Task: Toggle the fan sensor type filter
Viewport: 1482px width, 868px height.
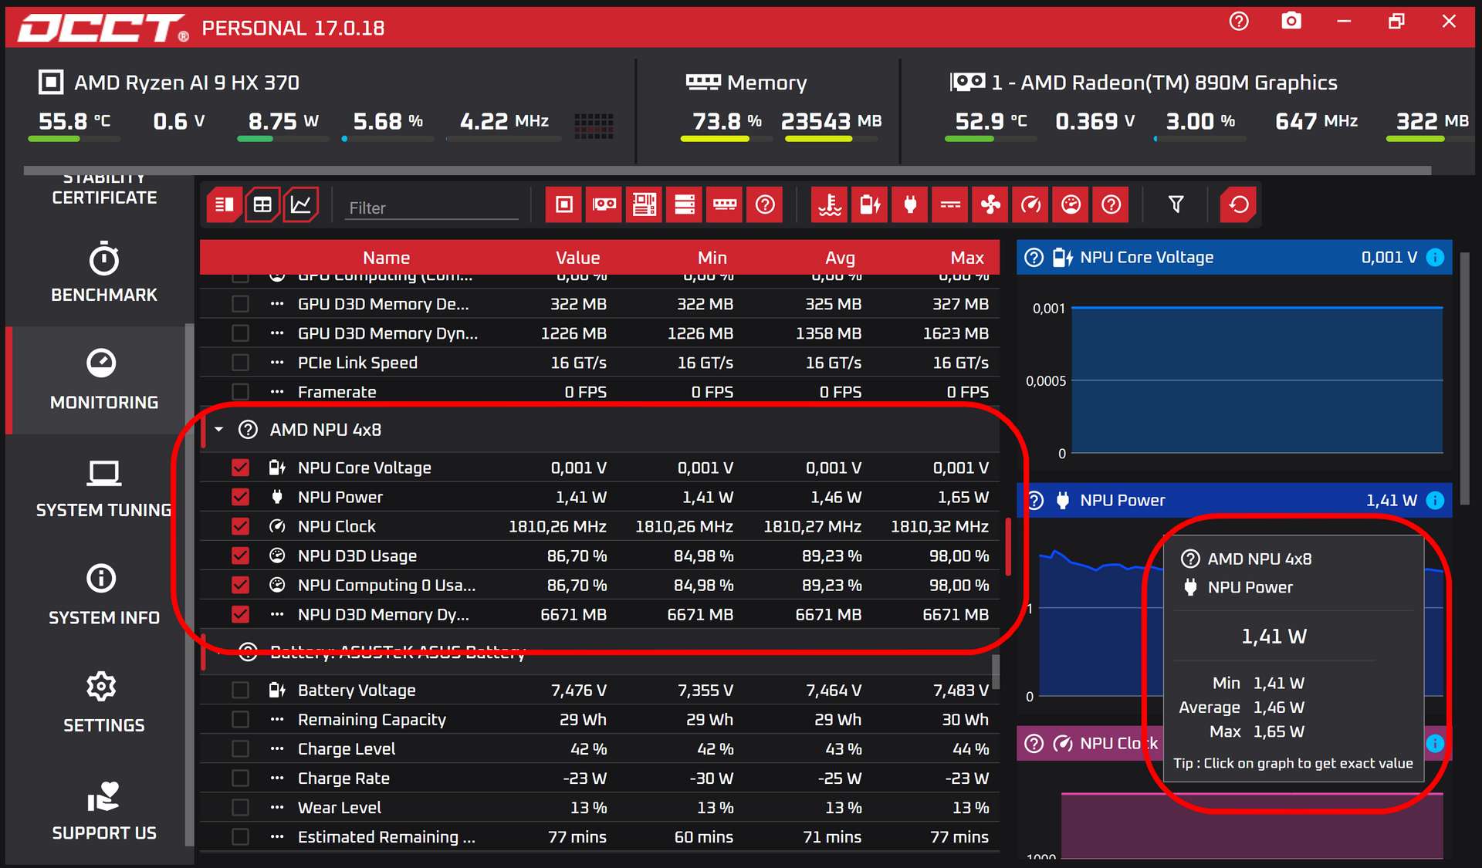Action: [x=990, y=204]
